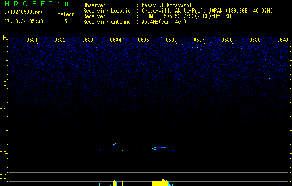Click the 0538 time marker
This screenshot has width=292, height=186.
point(227,40)
